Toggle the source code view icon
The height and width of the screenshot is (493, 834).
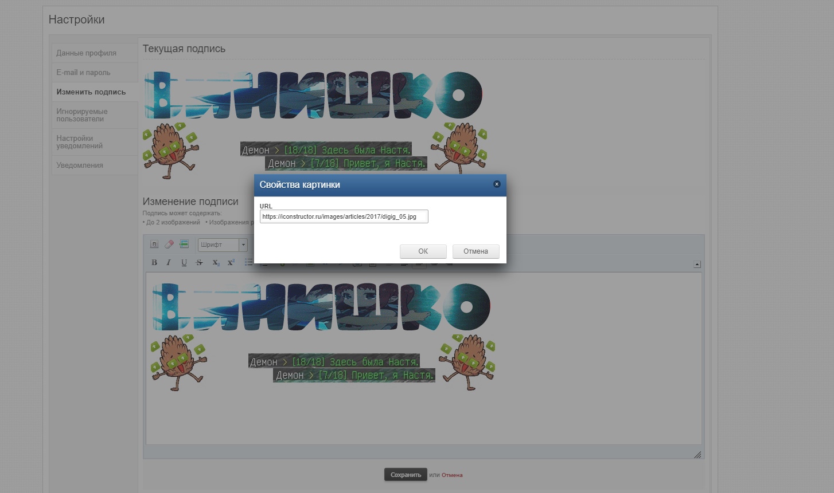154,244
